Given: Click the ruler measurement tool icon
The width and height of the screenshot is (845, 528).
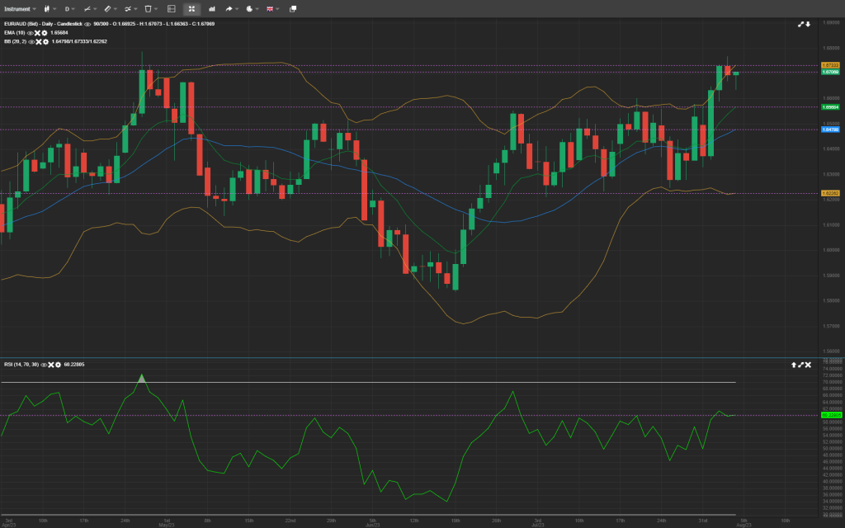Looking at the screenshot, I should pyautogui.click(x=107, y=8).
